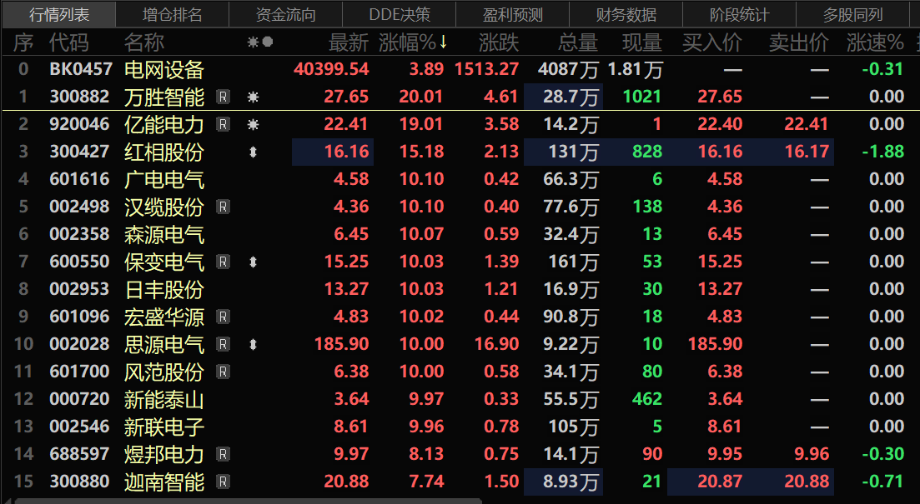Viewport: 920px width, 504px height.
Task: Select stock name 红相股份
Action: point(164,152)
